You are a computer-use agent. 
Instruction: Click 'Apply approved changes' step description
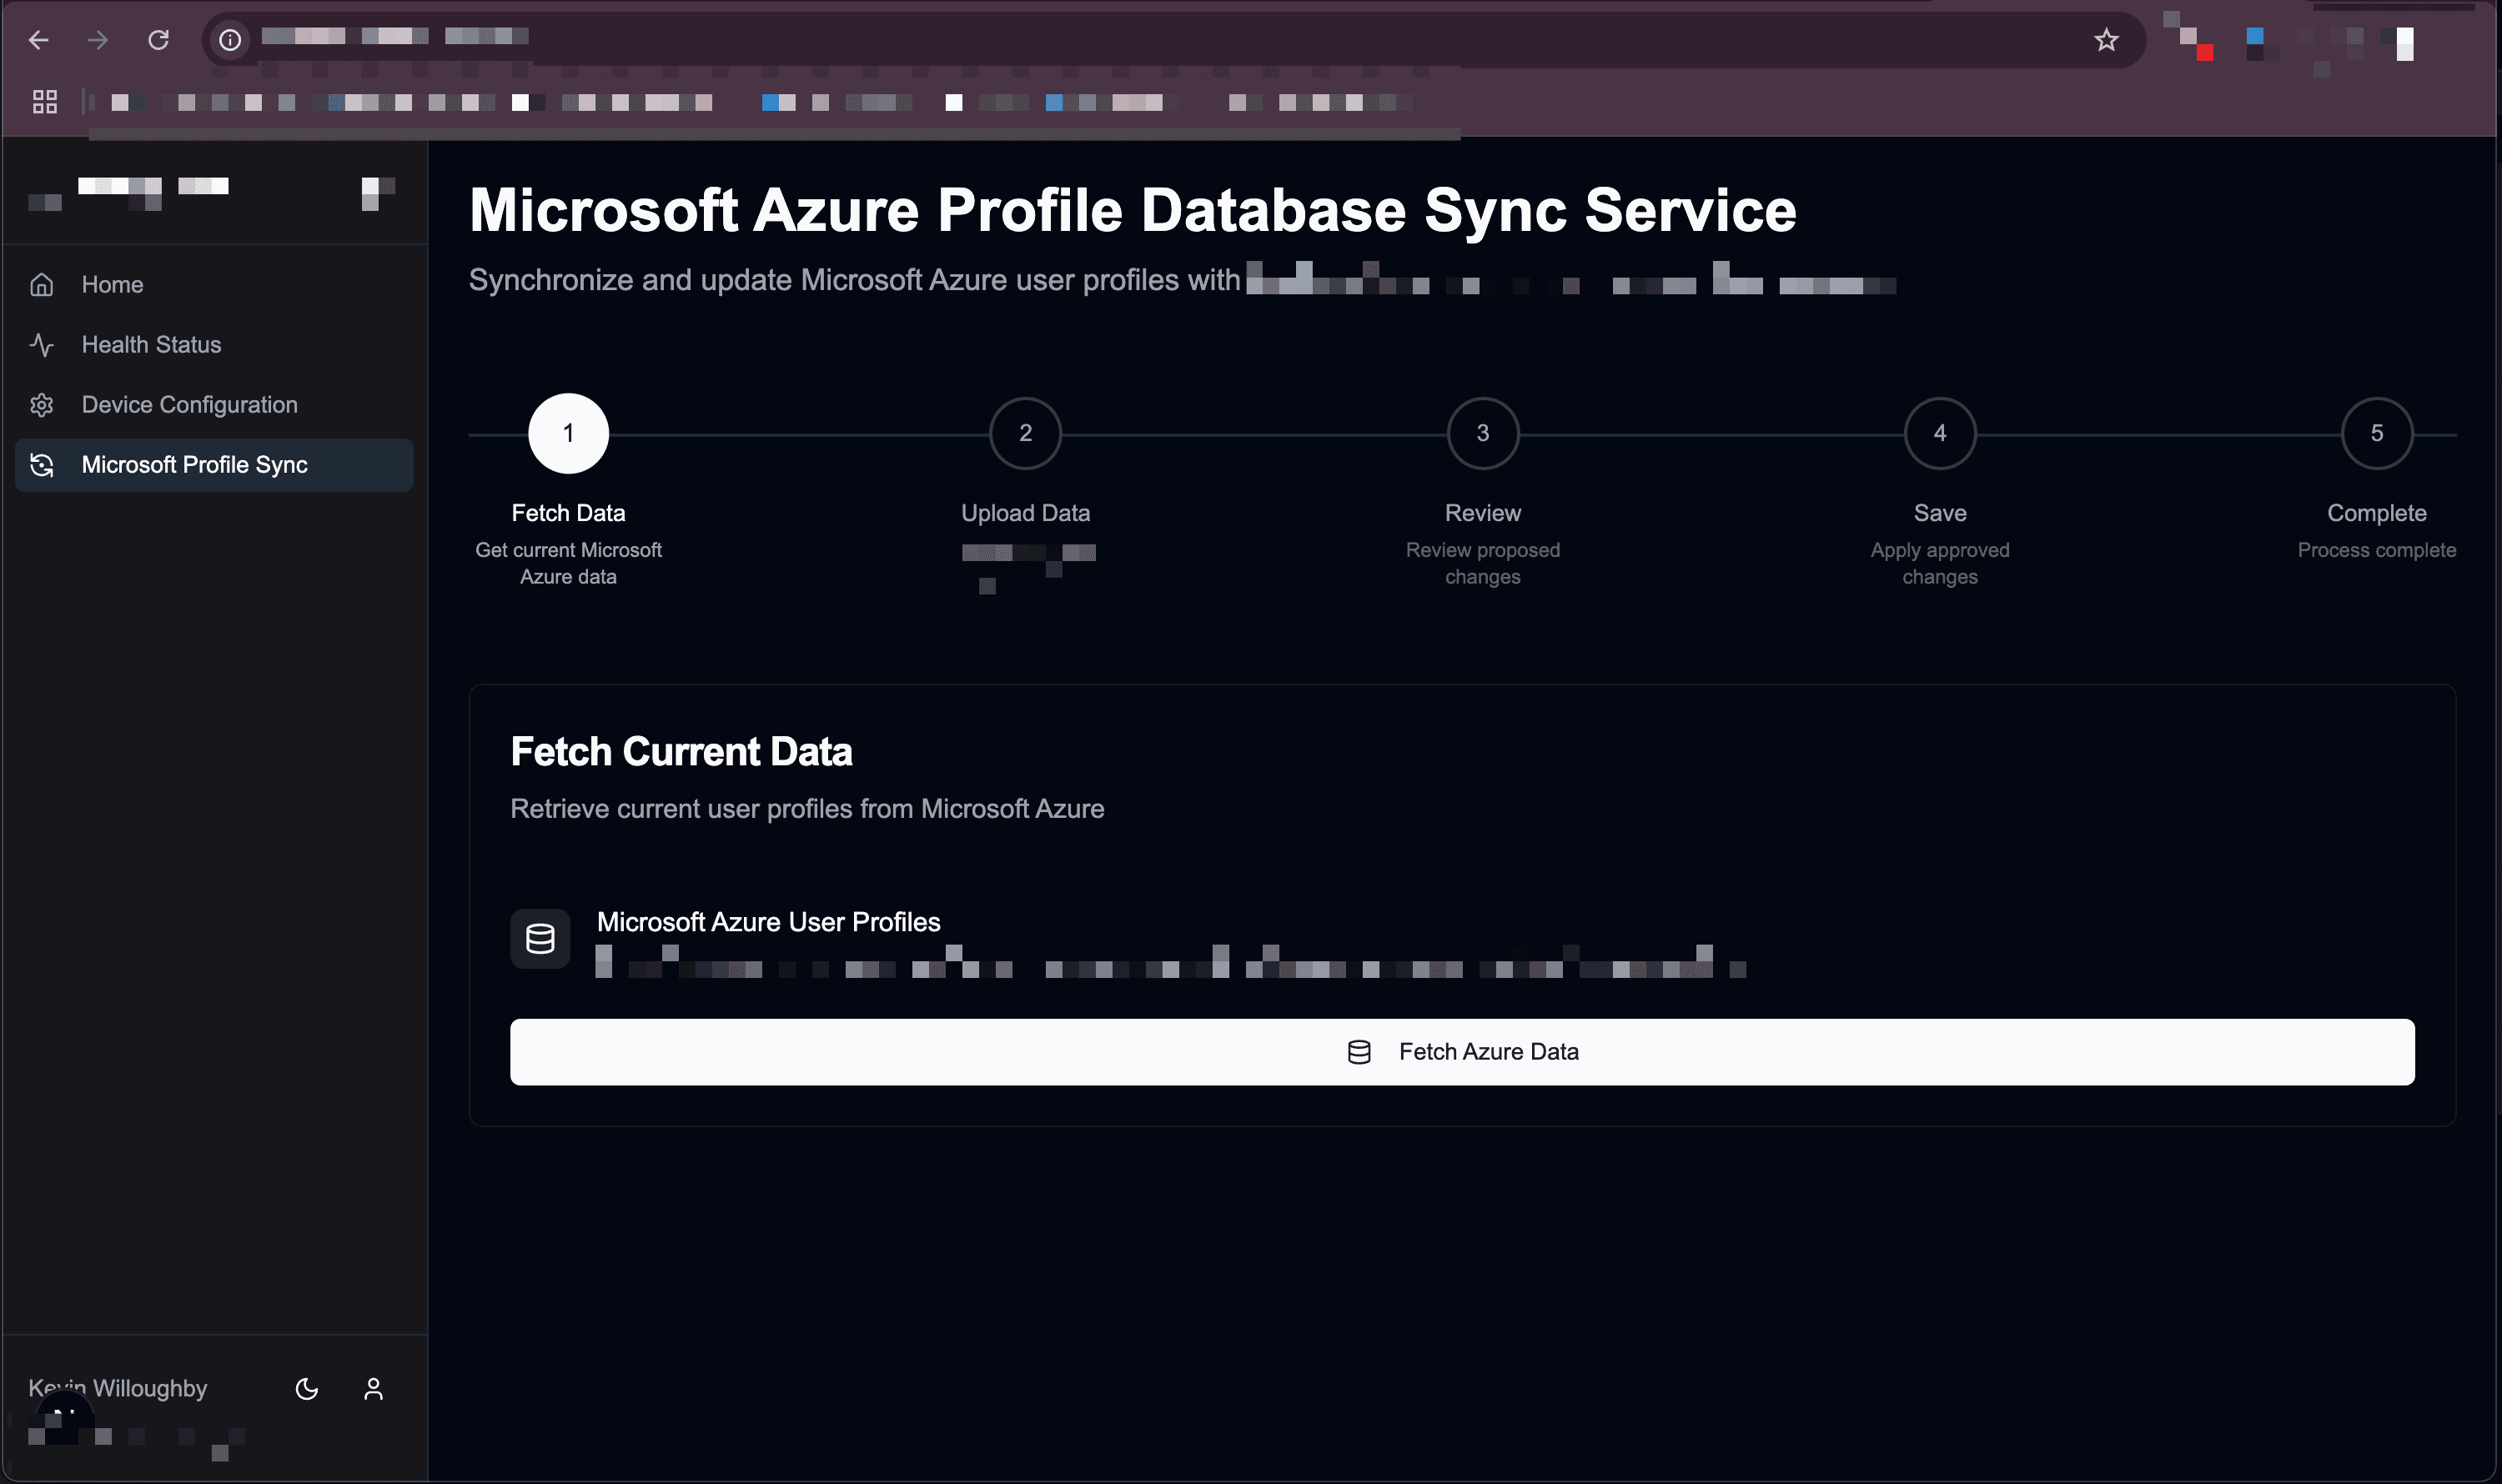point(1940,563)
